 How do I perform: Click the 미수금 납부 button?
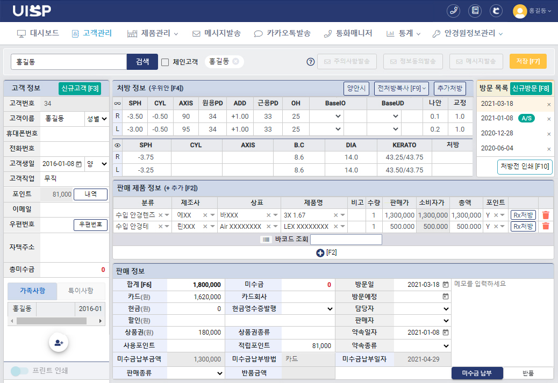coord(477,372)
